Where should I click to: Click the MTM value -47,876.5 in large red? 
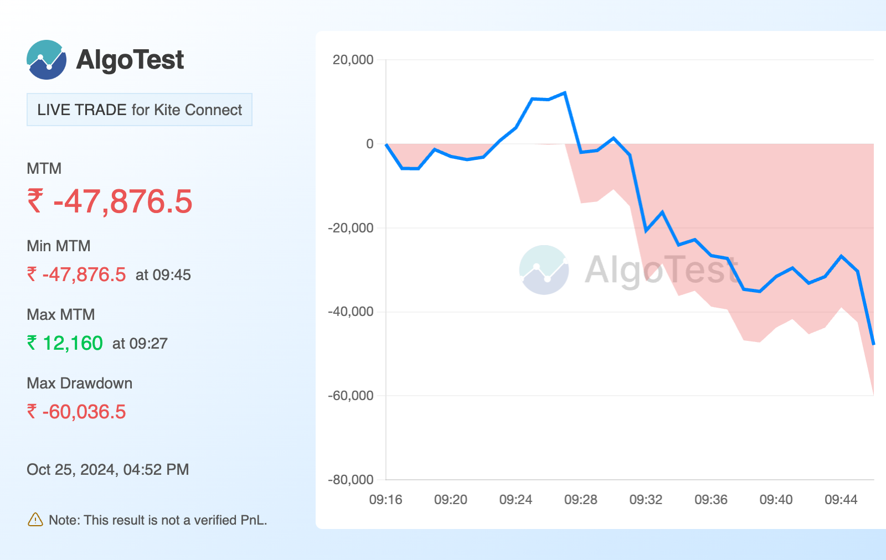122,201
